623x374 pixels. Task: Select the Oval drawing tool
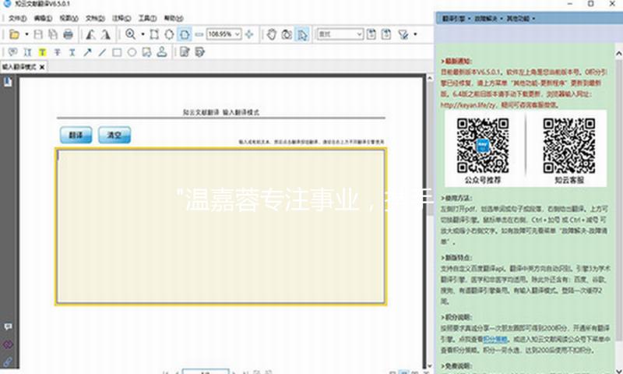[132, 52]
